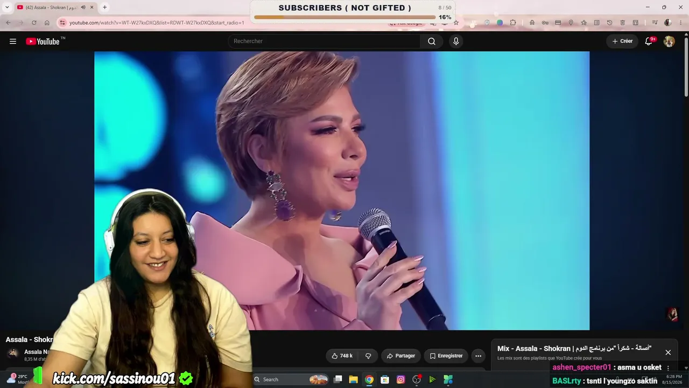Open the clear browsing data trash icon

622,23
